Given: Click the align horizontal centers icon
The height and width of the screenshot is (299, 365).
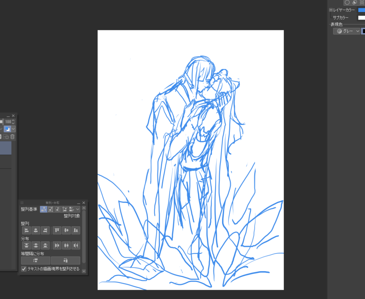Looking at the screenshot, I should [36, 230].
